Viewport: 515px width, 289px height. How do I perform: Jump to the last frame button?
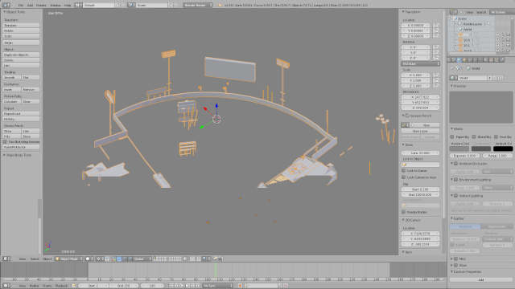pos(198,286)
